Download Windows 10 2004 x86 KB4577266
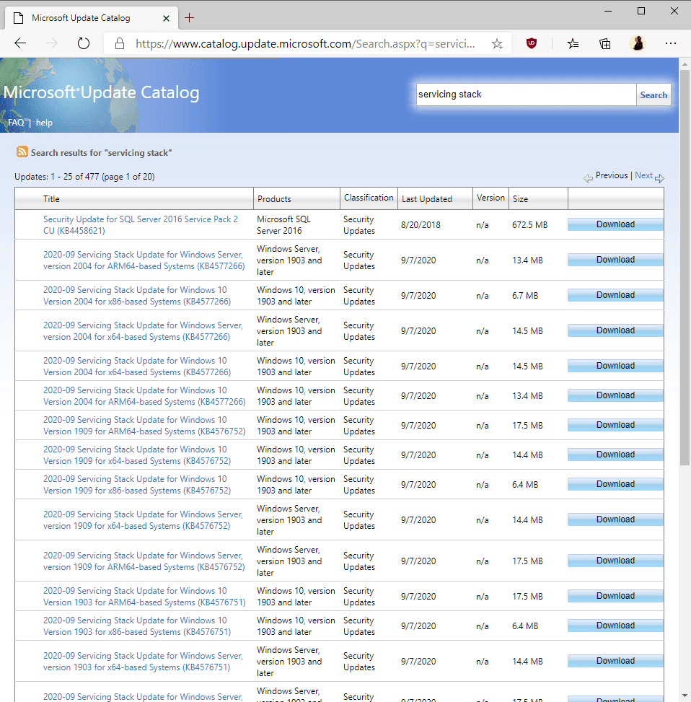 pos(615,295)
